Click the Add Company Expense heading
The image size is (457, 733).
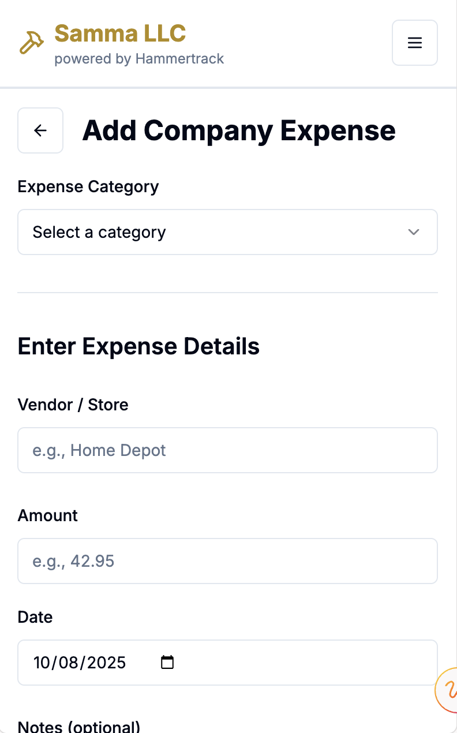click(239, 130)
